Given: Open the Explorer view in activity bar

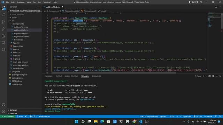Looking at the screenshot, I should [3, 8].
